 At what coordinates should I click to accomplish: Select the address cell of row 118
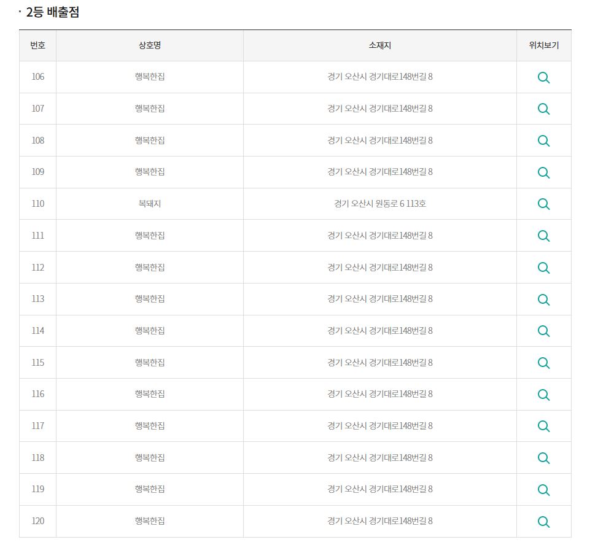click(380, 458)
